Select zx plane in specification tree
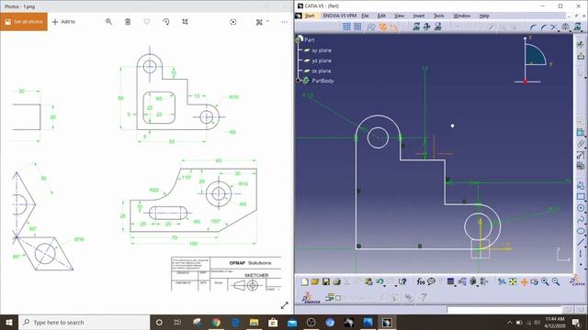The height and width of the screenshot is (330, 588). point(322,71)
